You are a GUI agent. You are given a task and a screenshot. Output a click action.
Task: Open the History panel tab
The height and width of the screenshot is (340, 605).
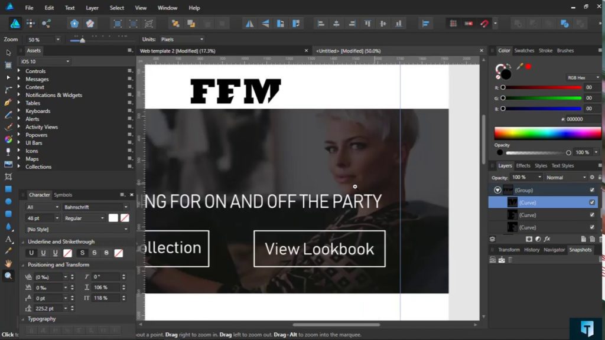pyautogui.click(x=532, y=250)
